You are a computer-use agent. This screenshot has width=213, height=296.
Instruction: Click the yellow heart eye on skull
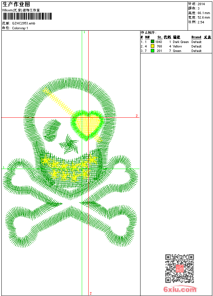(88, 125)
